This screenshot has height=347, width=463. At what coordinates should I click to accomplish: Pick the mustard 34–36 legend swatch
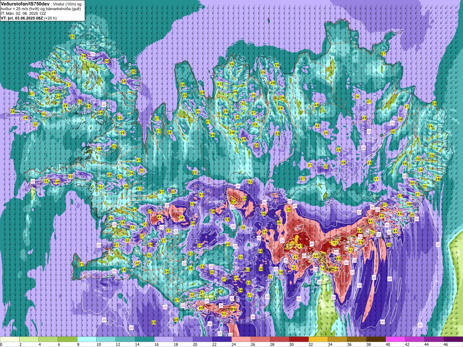(337, 339)
